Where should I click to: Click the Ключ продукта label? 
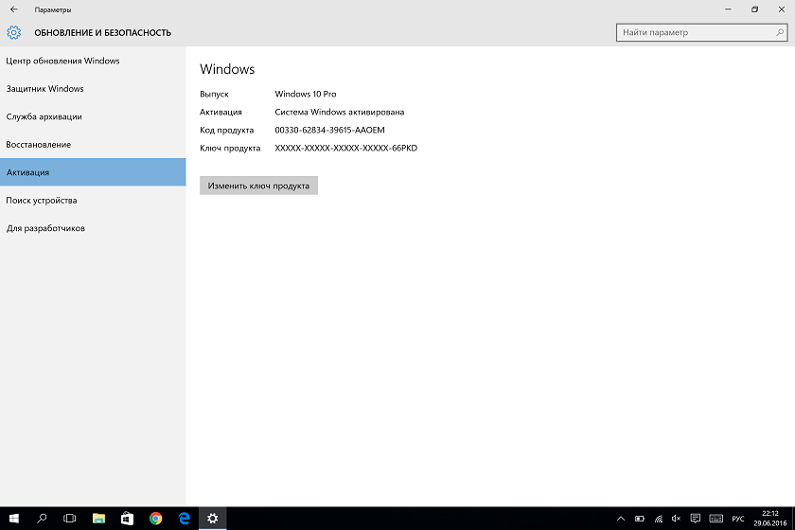tap(230, 148)
